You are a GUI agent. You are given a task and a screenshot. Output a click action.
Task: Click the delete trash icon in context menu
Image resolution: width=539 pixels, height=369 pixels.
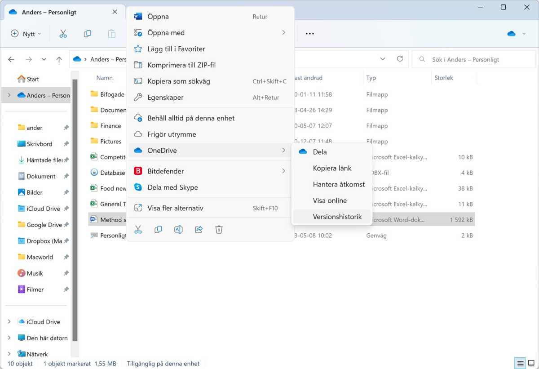tap(219, 230)
